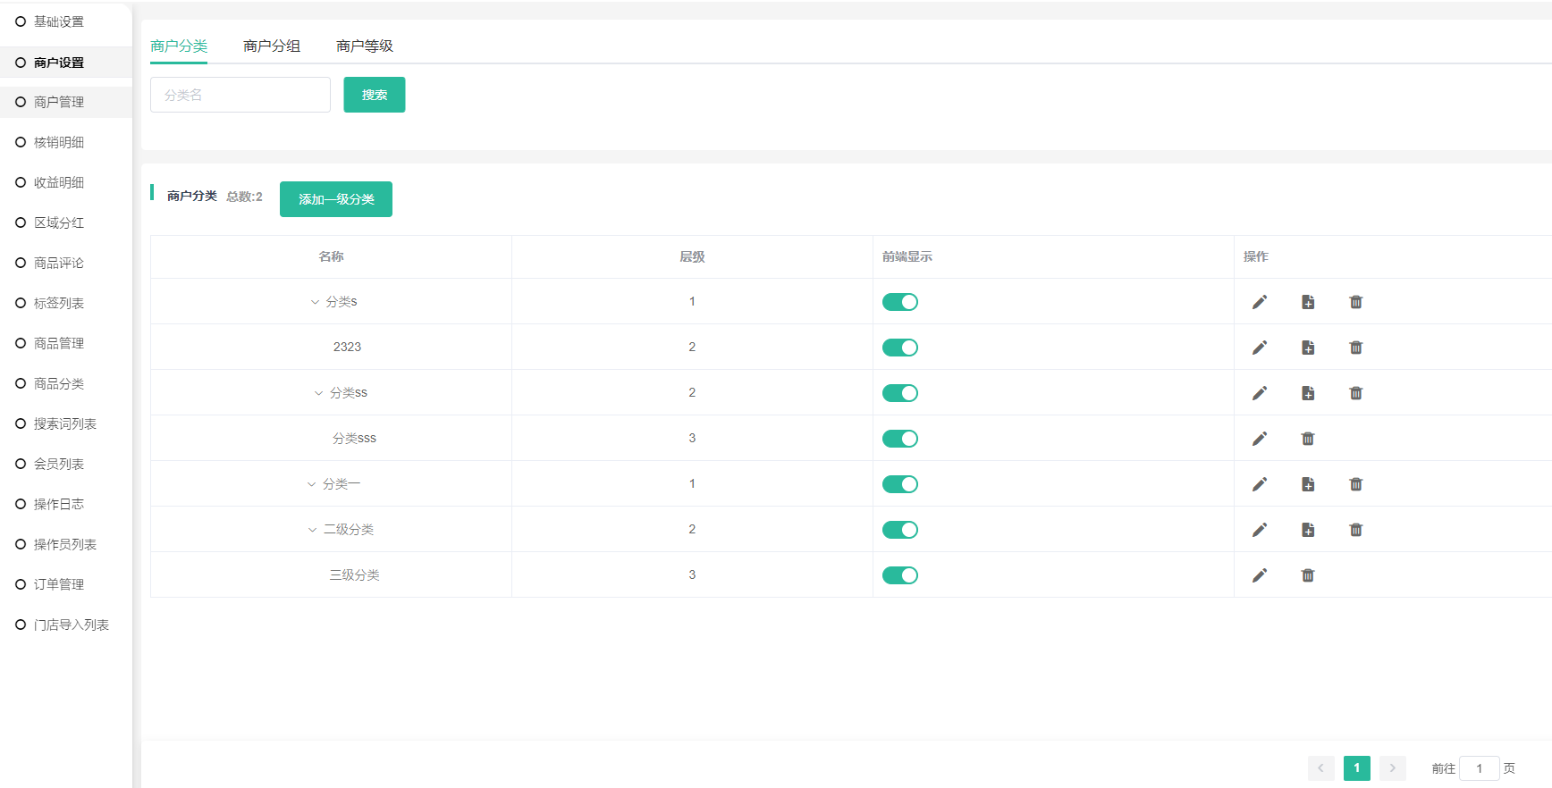The image size is (1552, 788).
Task: Switch to the 商户分组 tab
Action: click(x=272, y=46)
